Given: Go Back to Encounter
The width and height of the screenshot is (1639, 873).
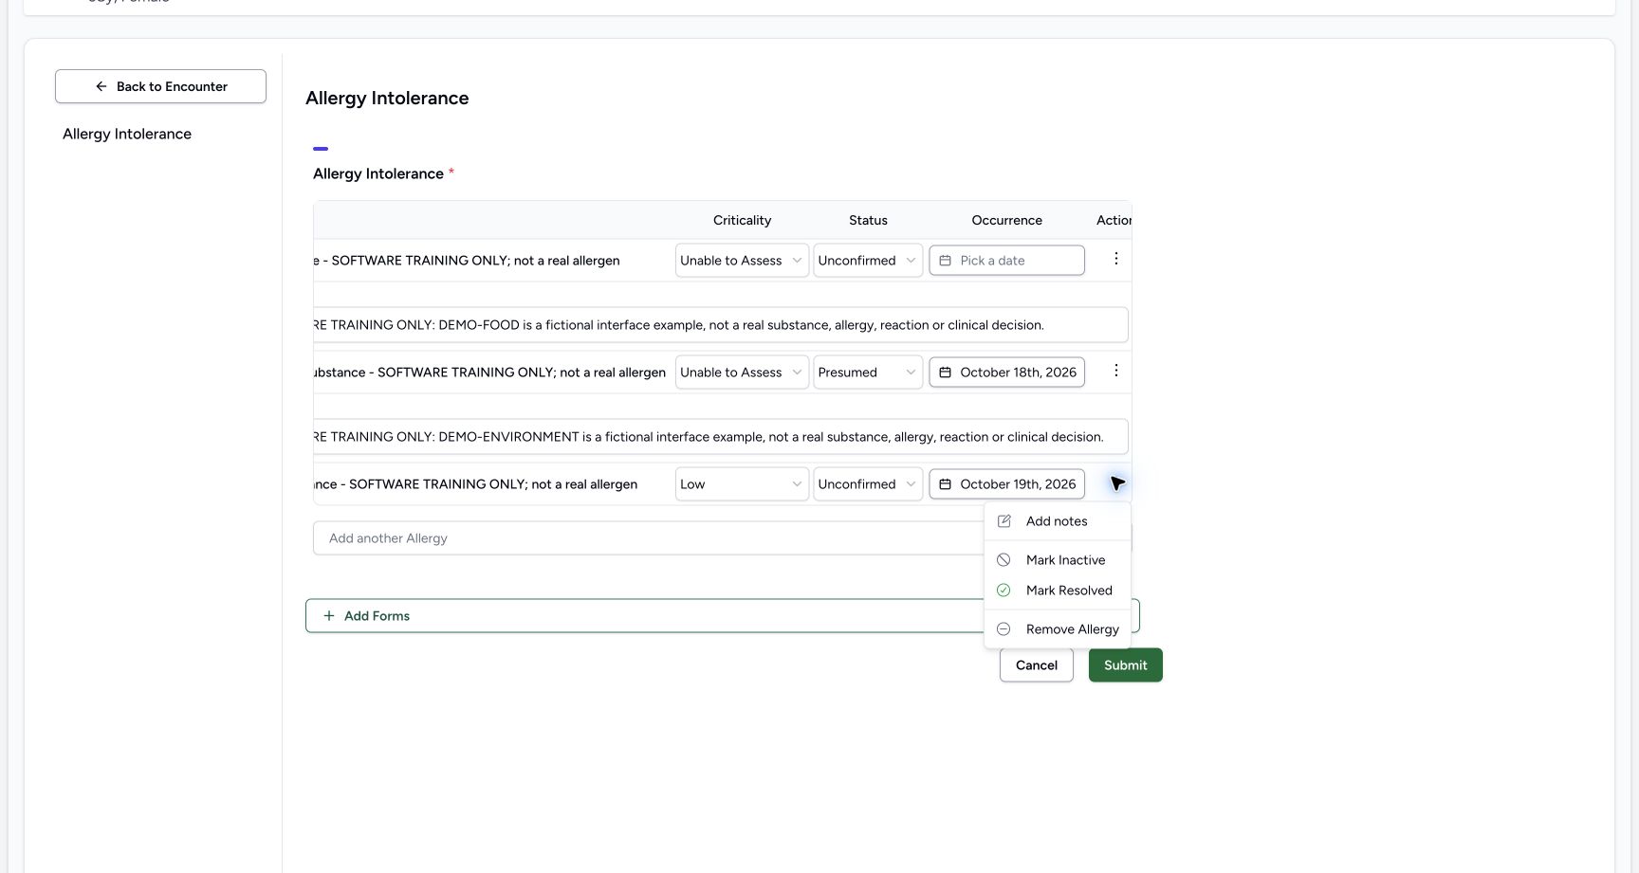Looking at the screenshot, I should tap(160, 86).
